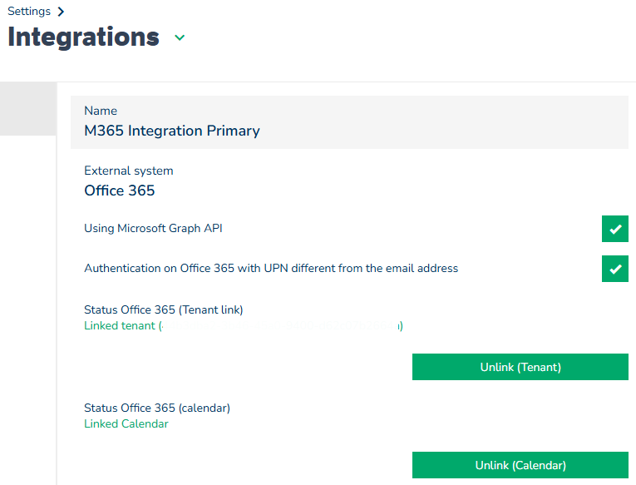
Task: Click the M365 Integration Primary name field
Action: point(172,131)
